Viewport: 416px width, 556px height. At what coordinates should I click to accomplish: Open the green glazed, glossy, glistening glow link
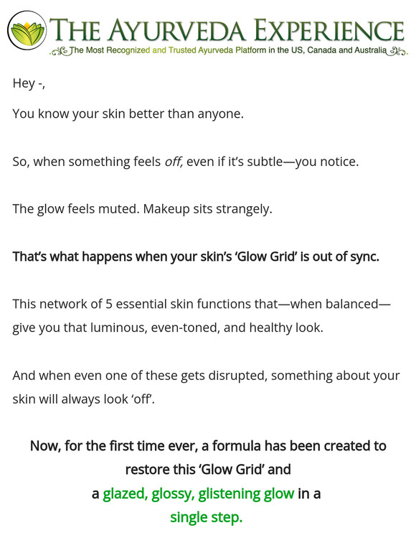(198, 494)
